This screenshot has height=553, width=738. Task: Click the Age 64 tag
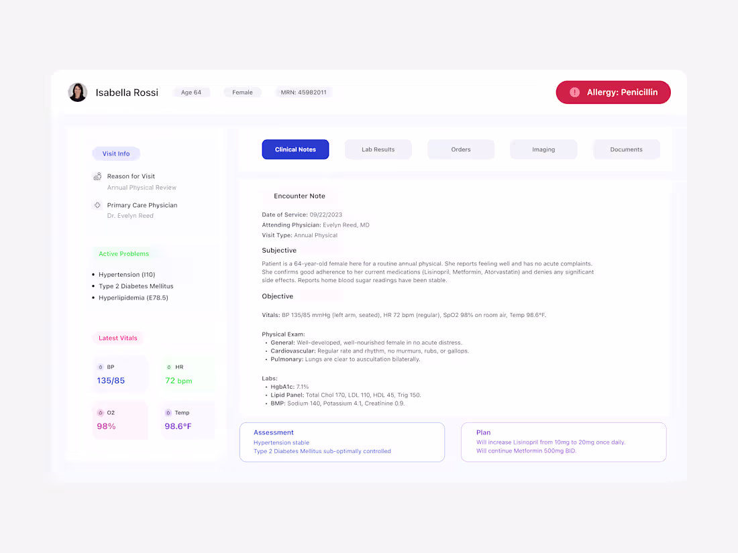191,93
